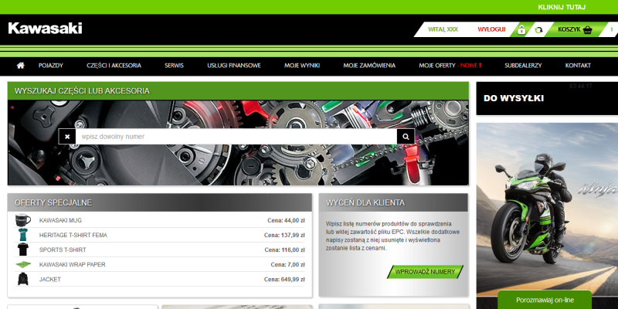Viewport: 618px width, 309px height.
Task: Open the shopping basket icon next to Koszyk
Action: (588, 30)
